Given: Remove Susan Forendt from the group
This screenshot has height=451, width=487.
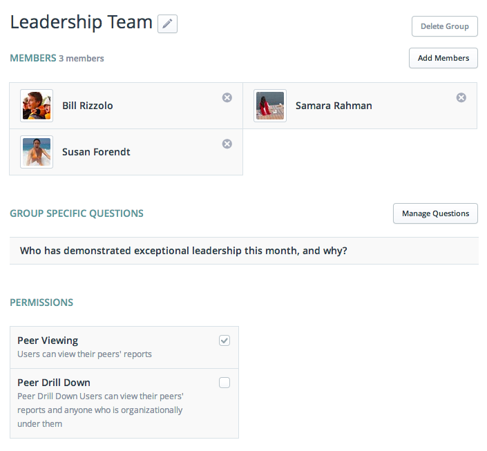Looking at the screenshot, I should click(x=227, y=144).
